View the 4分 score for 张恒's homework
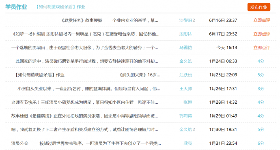 pyautogui.click(x=261, y=103)
